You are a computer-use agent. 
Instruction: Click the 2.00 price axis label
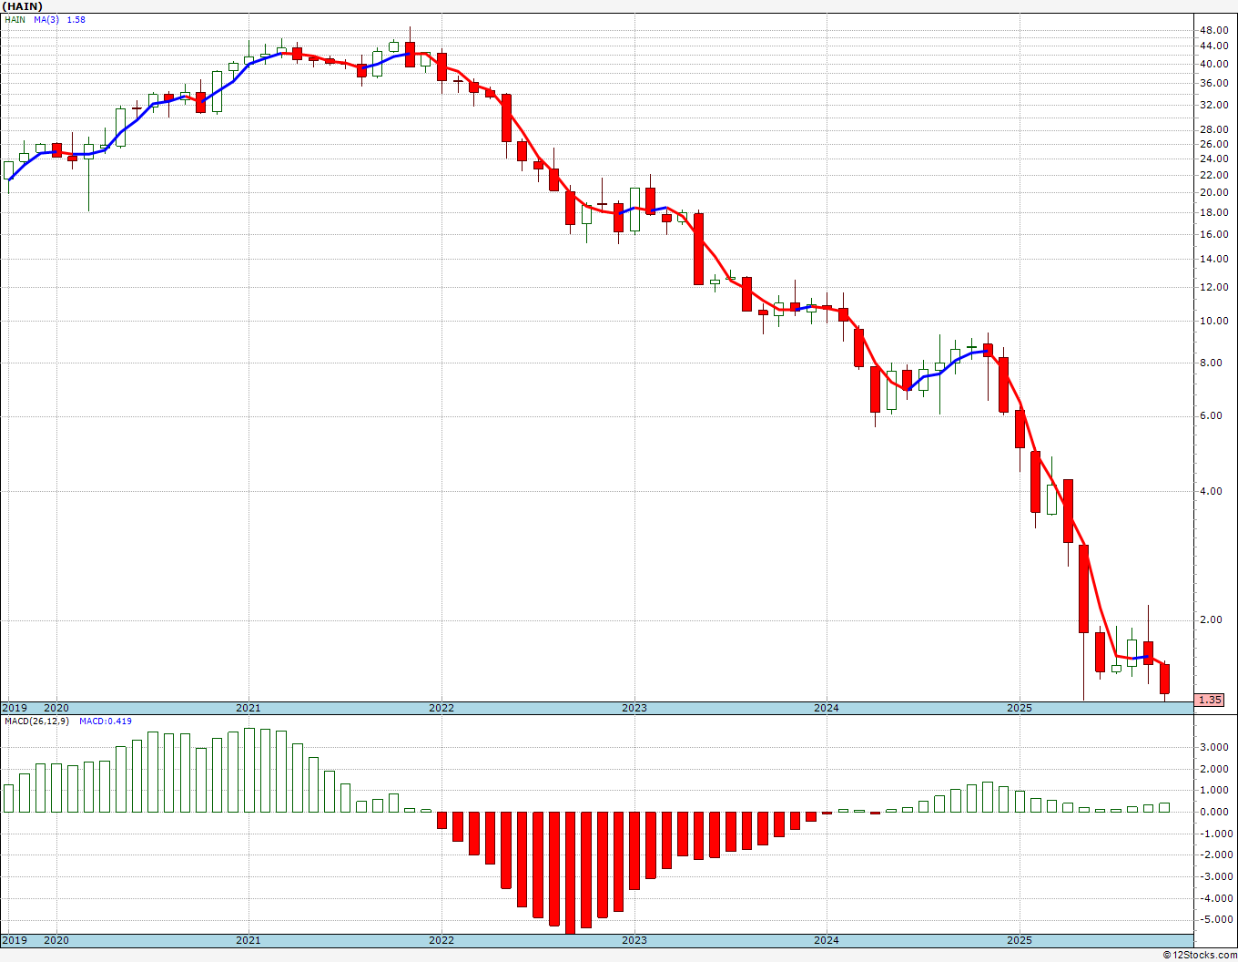tap(1213, 619)
